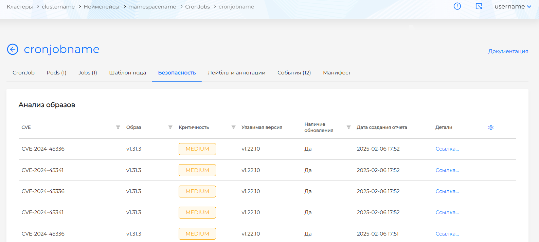Open the Документация link

pyautogui.click(x=508, y=51)
